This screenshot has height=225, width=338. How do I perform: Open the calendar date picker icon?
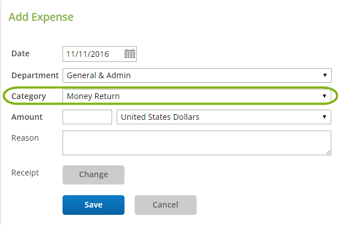tap(130, 54)
